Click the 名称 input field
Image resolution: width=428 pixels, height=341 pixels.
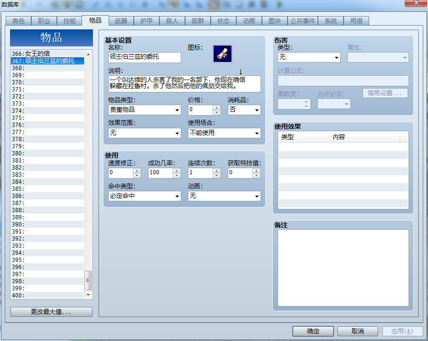144,57
